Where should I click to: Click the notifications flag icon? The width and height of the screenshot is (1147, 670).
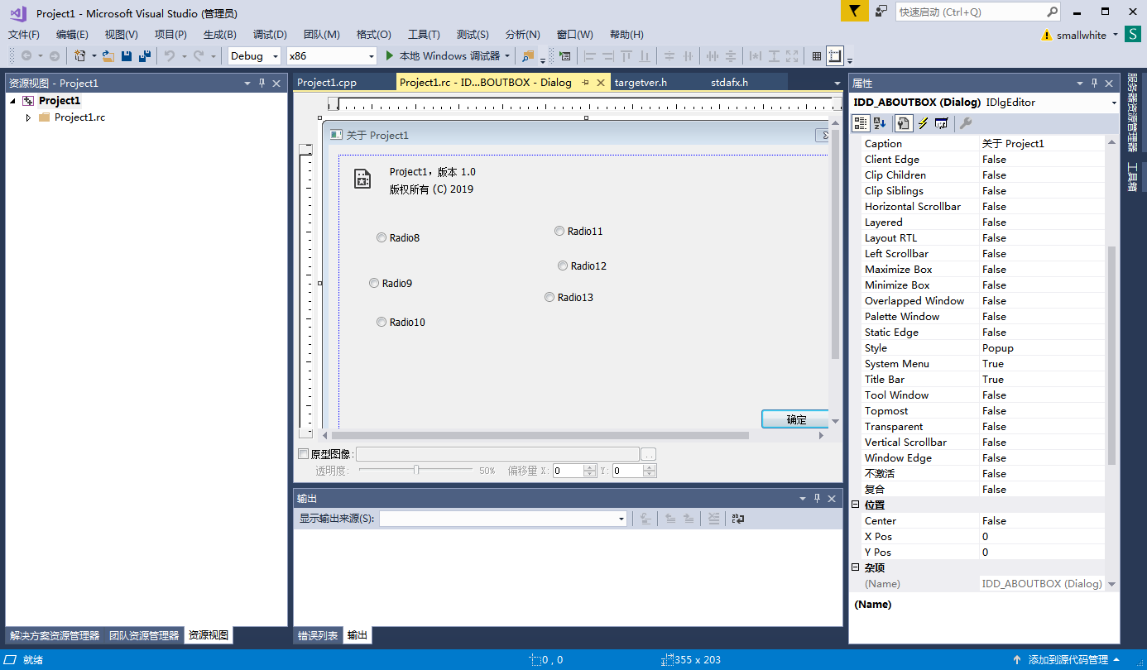[x=855, y=11]
